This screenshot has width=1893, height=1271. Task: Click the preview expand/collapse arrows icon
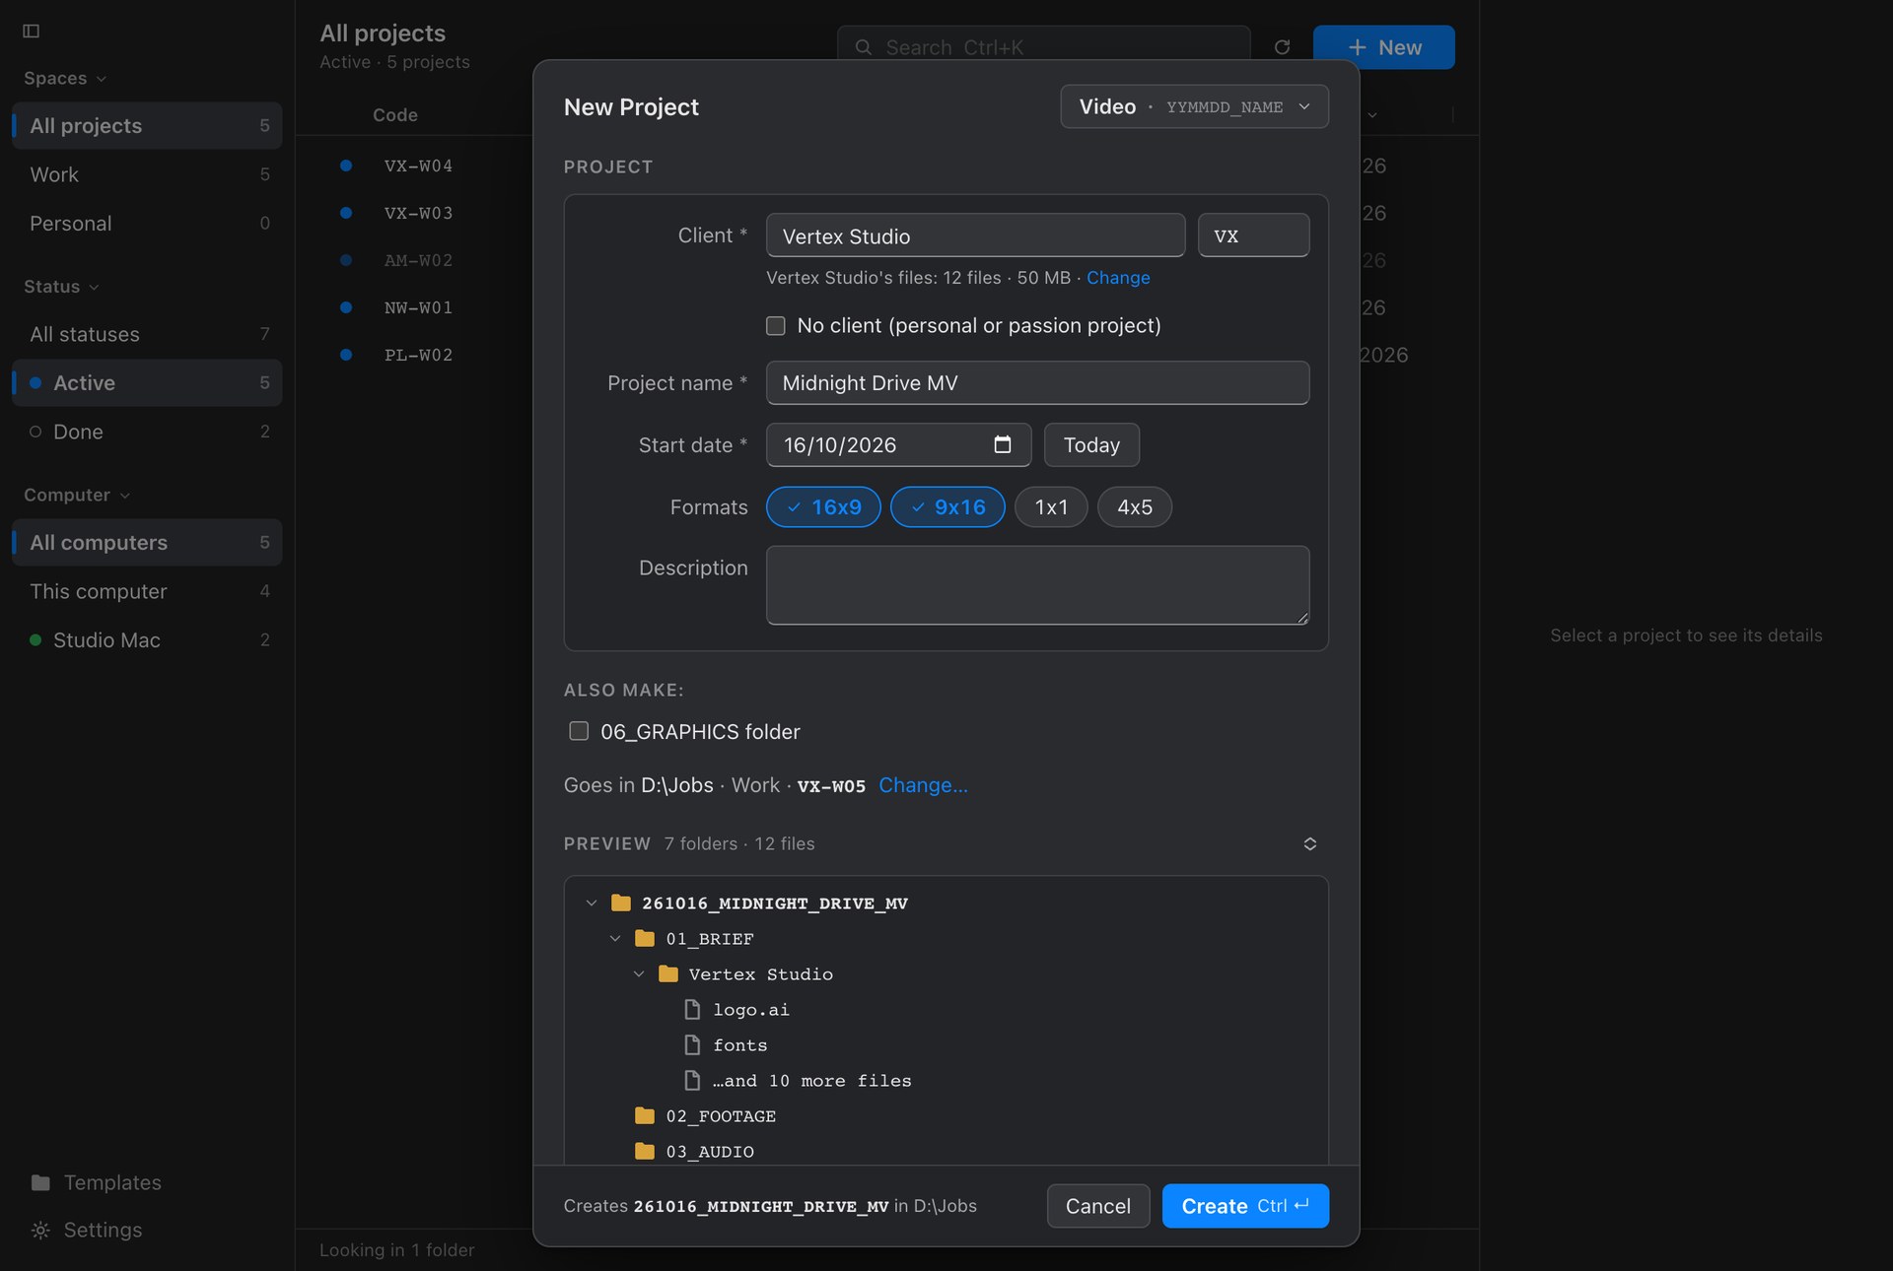(1310, 843)
